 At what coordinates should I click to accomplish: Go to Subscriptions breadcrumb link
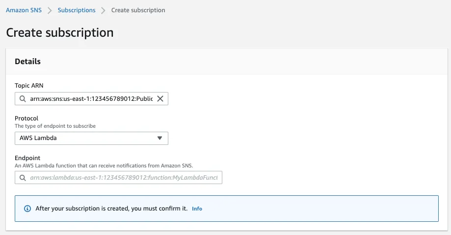pos(77,10)
